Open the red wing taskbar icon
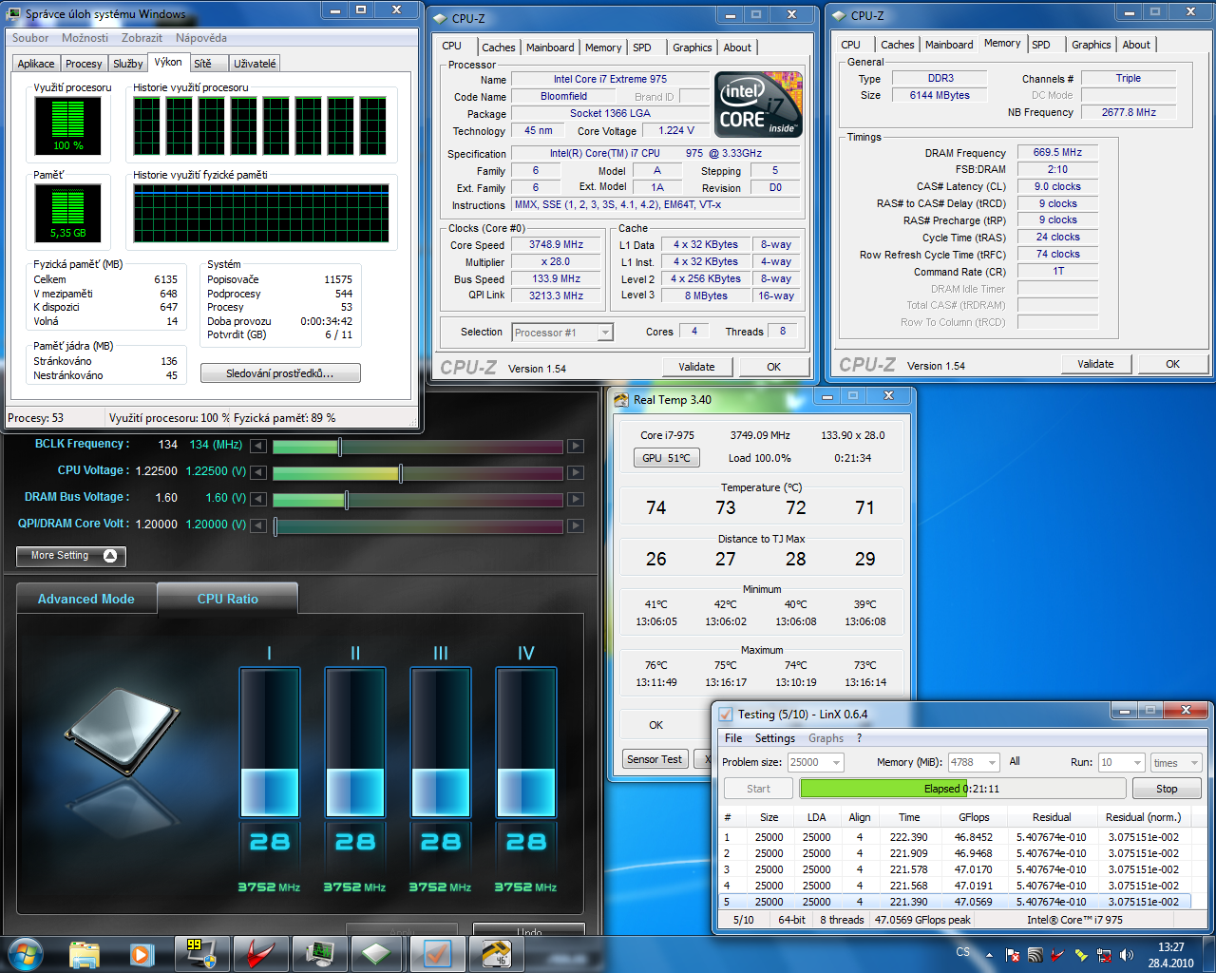The width and height of the screenshot is (1216, 973). coord(259,954)
